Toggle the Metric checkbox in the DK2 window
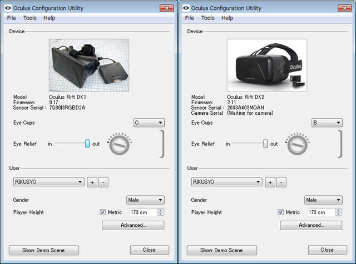Screen dimensions: 356x264 280,212
